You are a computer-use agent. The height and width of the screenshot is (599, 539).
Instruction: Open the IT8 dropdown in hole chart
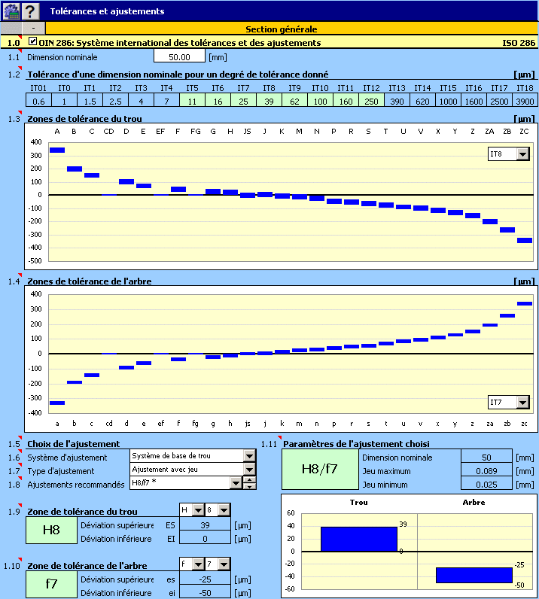[522, 154]
